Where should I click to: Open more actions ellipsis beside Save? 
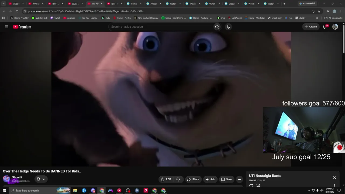point(239,179)
